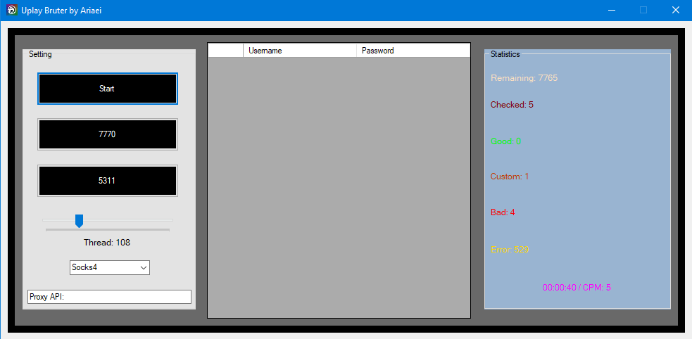Click the Proxy API input field
Screen dimensions: 692x339
pyautogui.click(x=109, y=297)
